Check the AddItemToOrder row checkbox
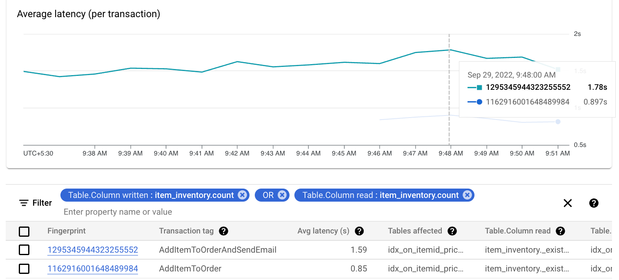Screen dimensions: 619x280 coord(24,269)
